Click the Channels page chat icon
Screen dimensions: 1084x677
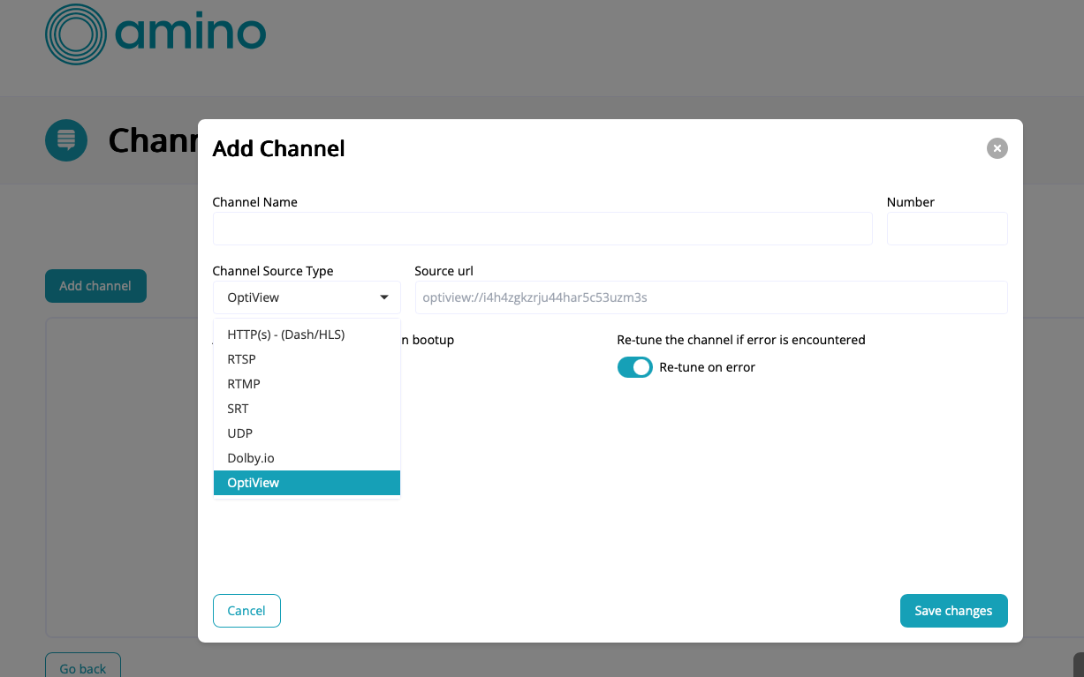click(66, 140)
